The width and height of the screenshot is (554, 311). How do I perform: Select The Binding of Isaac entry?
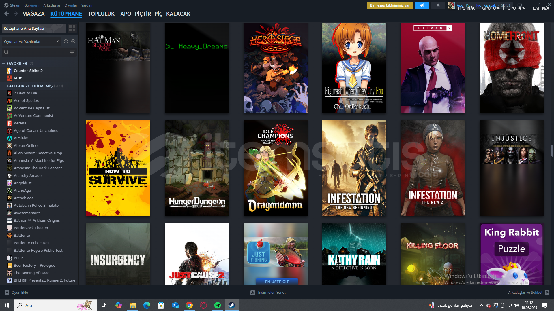pos(31,273)
